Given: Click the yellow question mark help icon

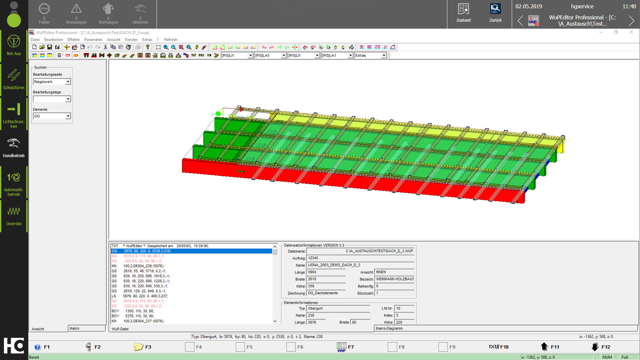Looking at the screenshot, I should coord(148,47).
